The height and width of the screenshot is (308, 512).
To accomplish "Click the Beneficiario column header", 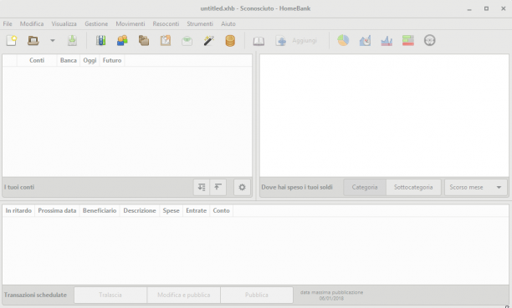I will 100,210.
